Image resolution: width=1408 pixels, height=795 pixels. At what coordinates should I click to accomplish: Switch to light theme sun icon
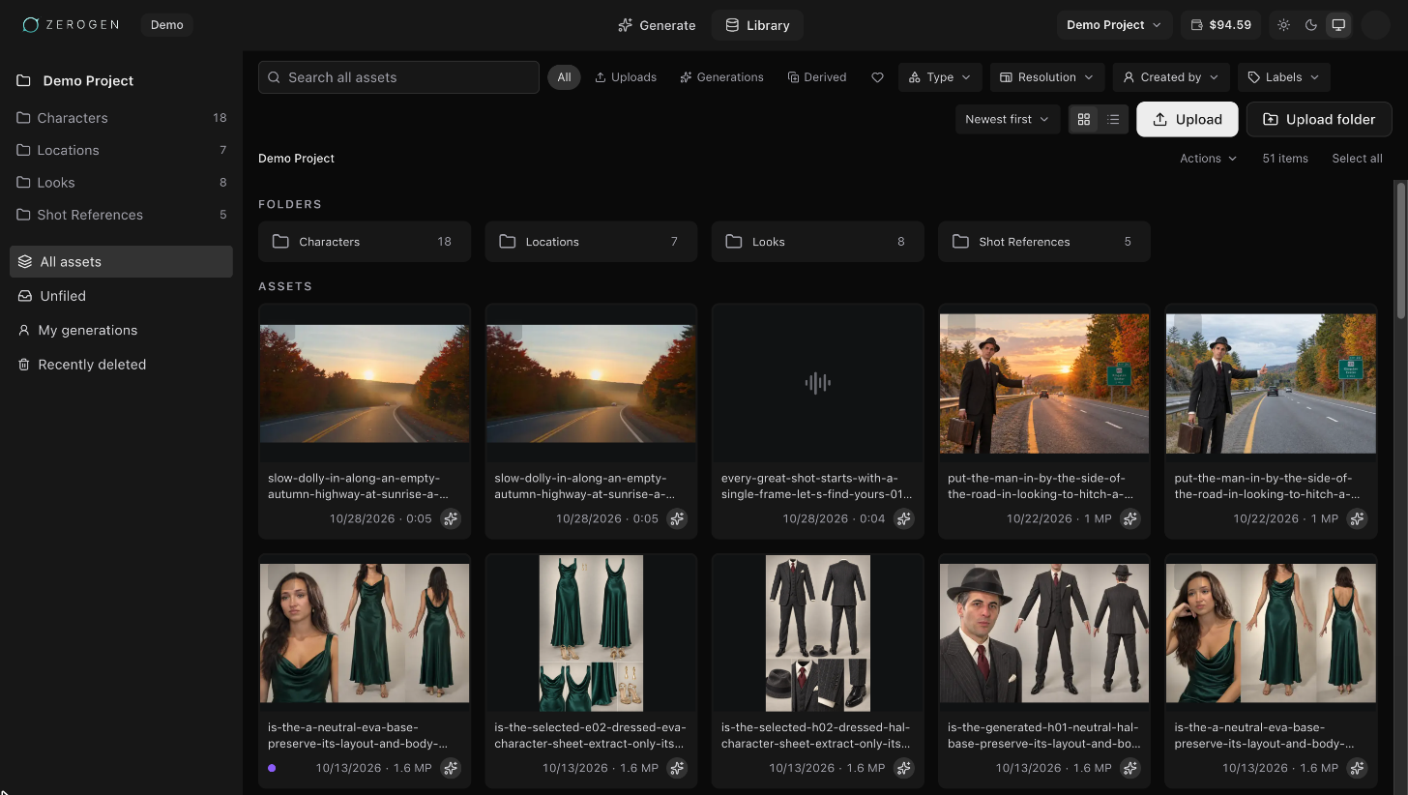tap(1283, 25)
